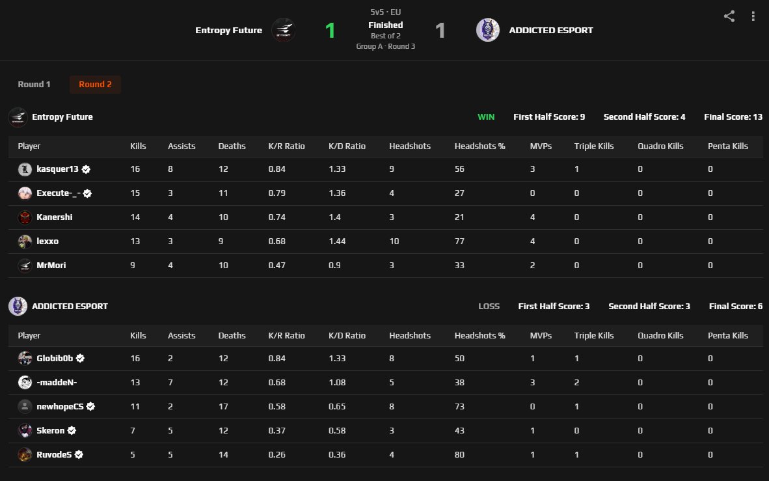Open Execute-_- player profile link
769x481 pixels.
59,193
